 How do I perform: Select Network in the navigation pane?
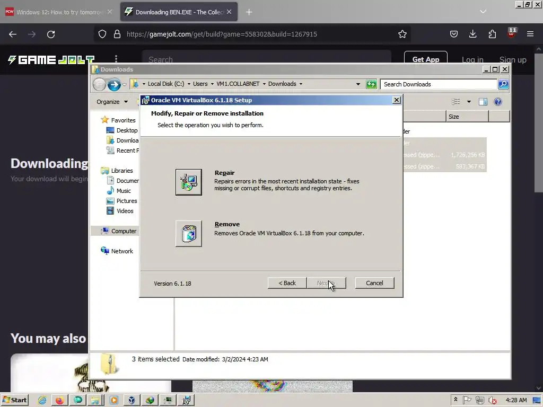tap(117, 251)
